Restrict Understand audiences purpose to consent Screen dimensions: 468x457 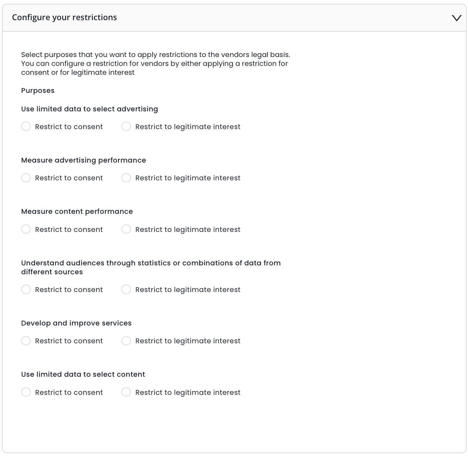(26, 290)
